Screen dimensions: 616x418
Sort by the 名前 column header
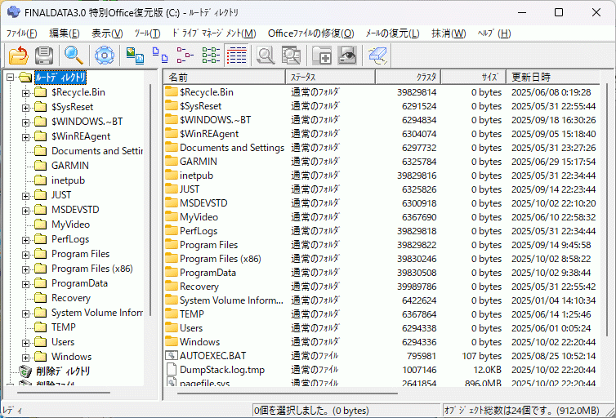225,77
